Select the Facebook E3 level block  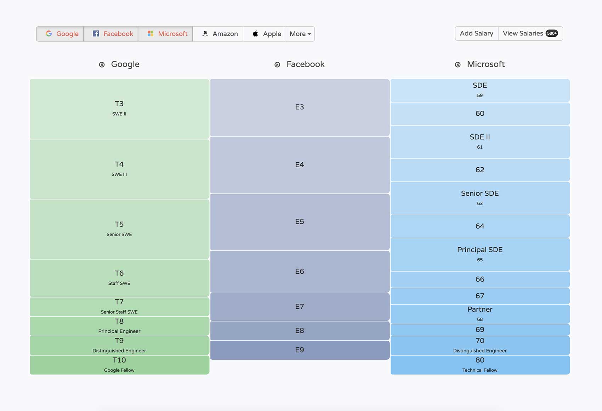(300, 108)
